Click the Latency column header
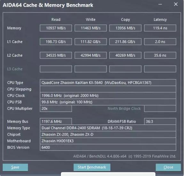The image size is (184, 176). 160,20
